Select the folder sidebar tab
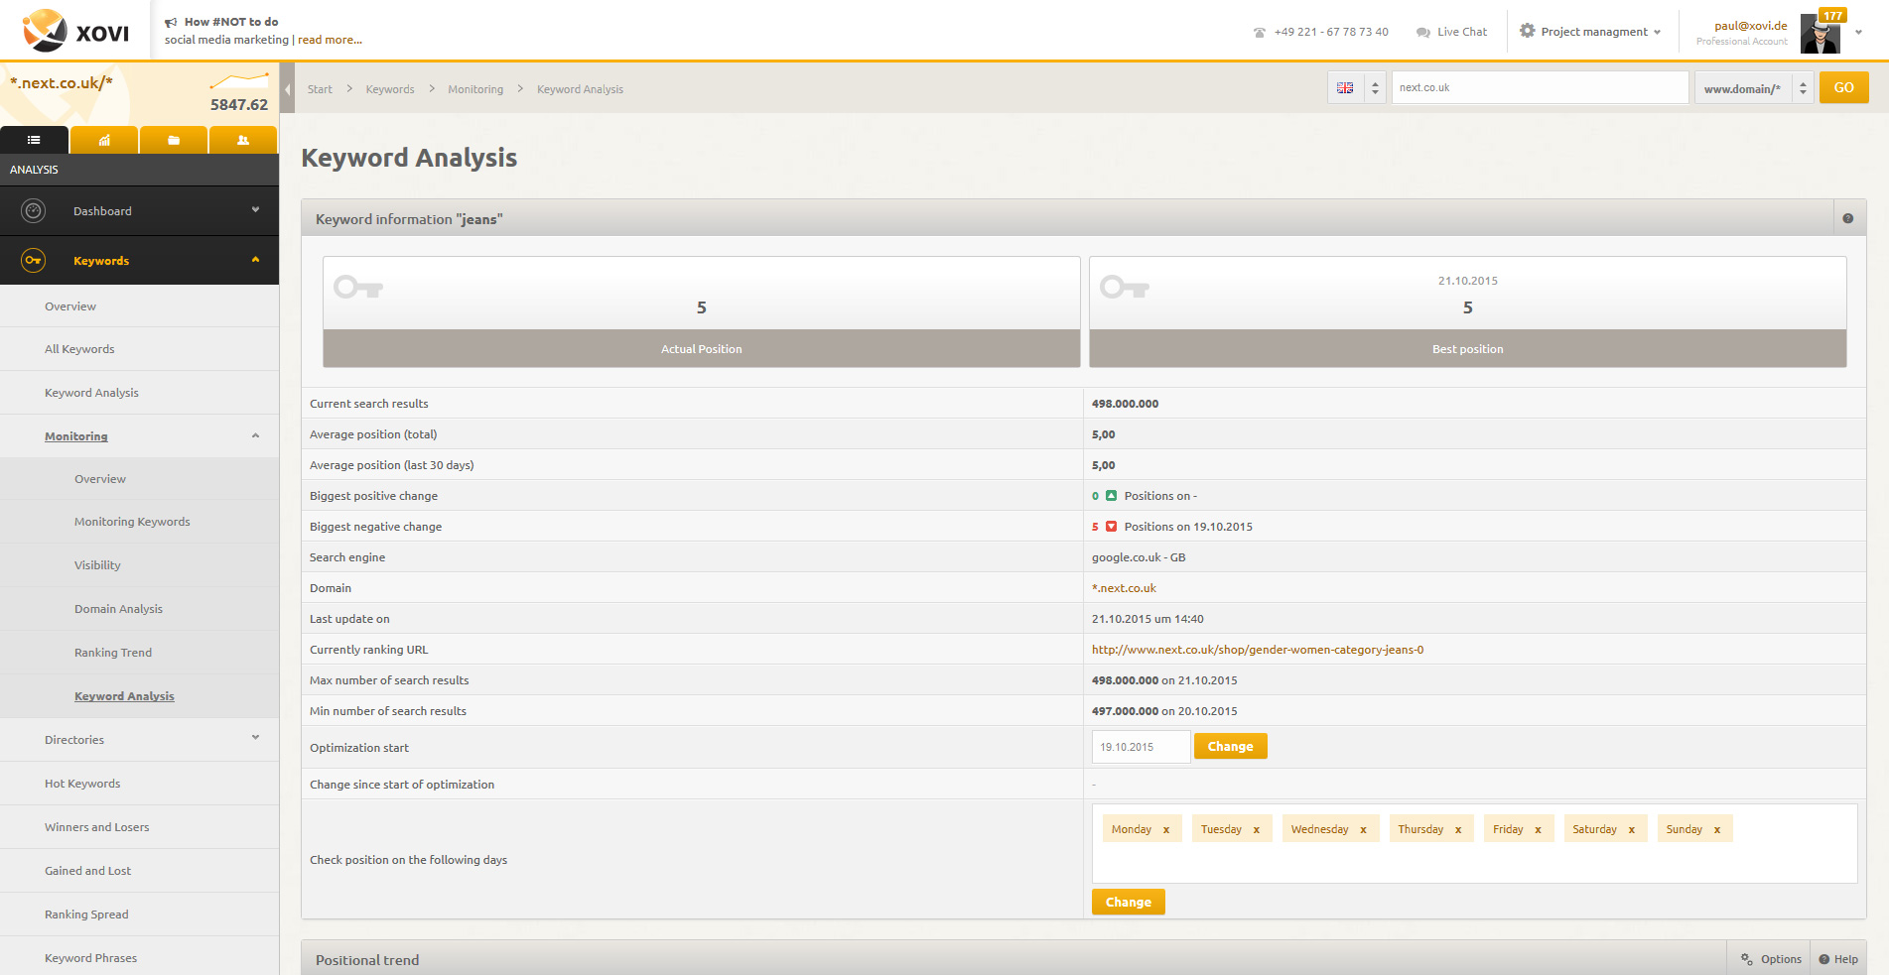1889x975 pixels. click(x=174, y=140)
